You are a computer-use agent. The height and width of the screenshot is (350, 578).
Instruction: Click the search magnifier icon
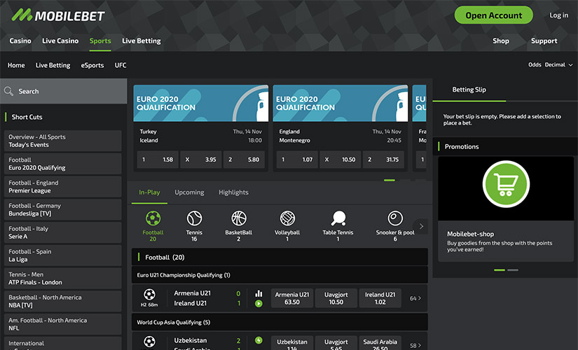[x=8, y=91]
